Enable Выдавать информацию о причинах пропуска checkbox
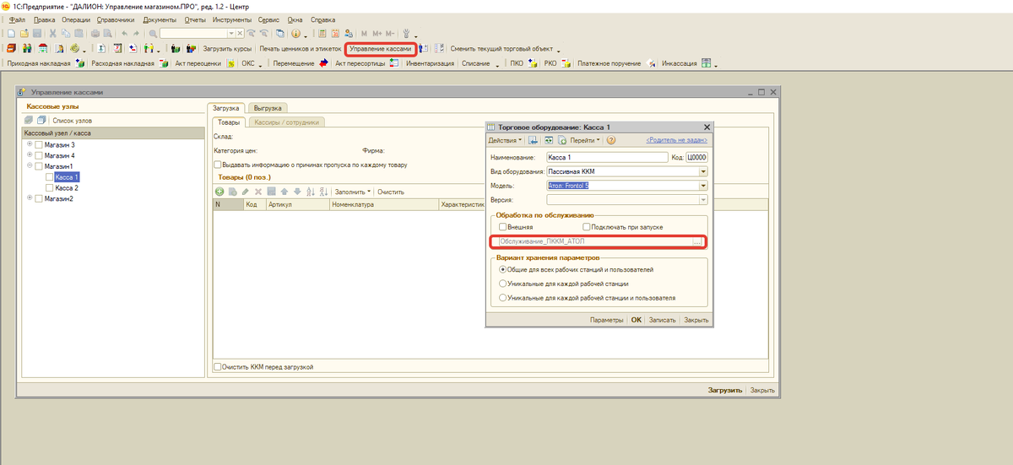 coord(218,165)
